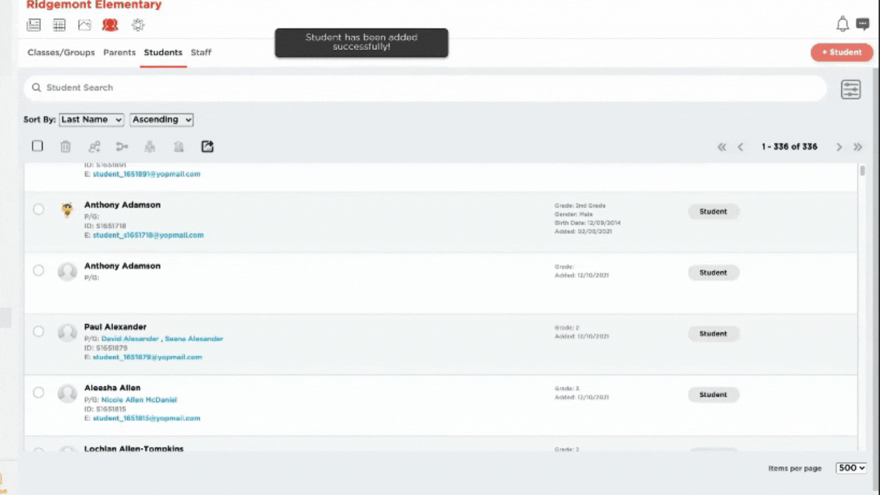Open email student_1651879@yopmail.com
This screenshot has height=495, width=880.
pos(147,358)
